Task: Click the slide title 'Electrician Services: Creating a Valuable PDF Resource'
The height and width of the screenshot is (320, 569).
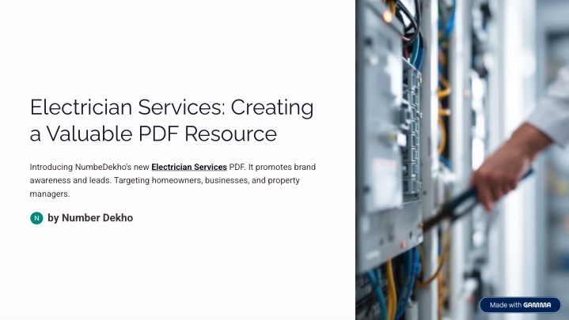Action: pyautogui.click(x=172, y=120)
